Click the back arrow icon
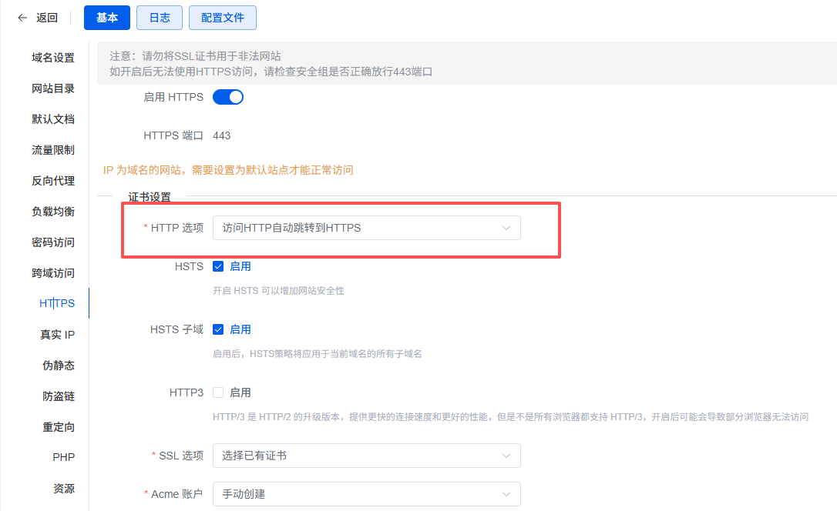 (x=22, y=18)
